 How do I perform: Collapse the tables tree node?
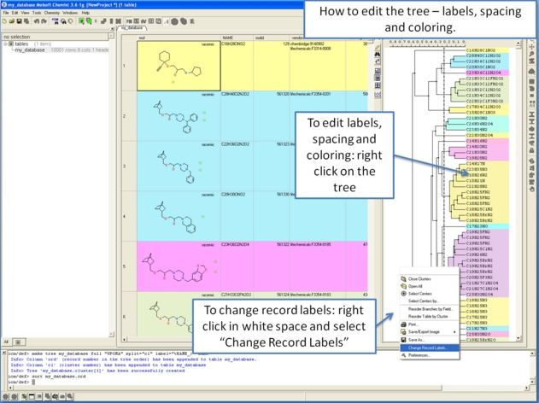(x=4, y=44)
